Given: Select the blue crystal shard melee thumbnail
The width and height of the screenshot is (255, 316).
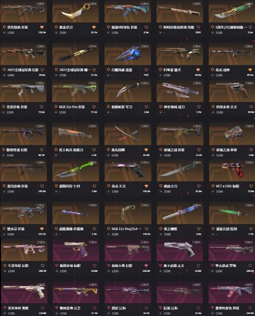Looking at the screenshot, I should click(x=128, y=54).
